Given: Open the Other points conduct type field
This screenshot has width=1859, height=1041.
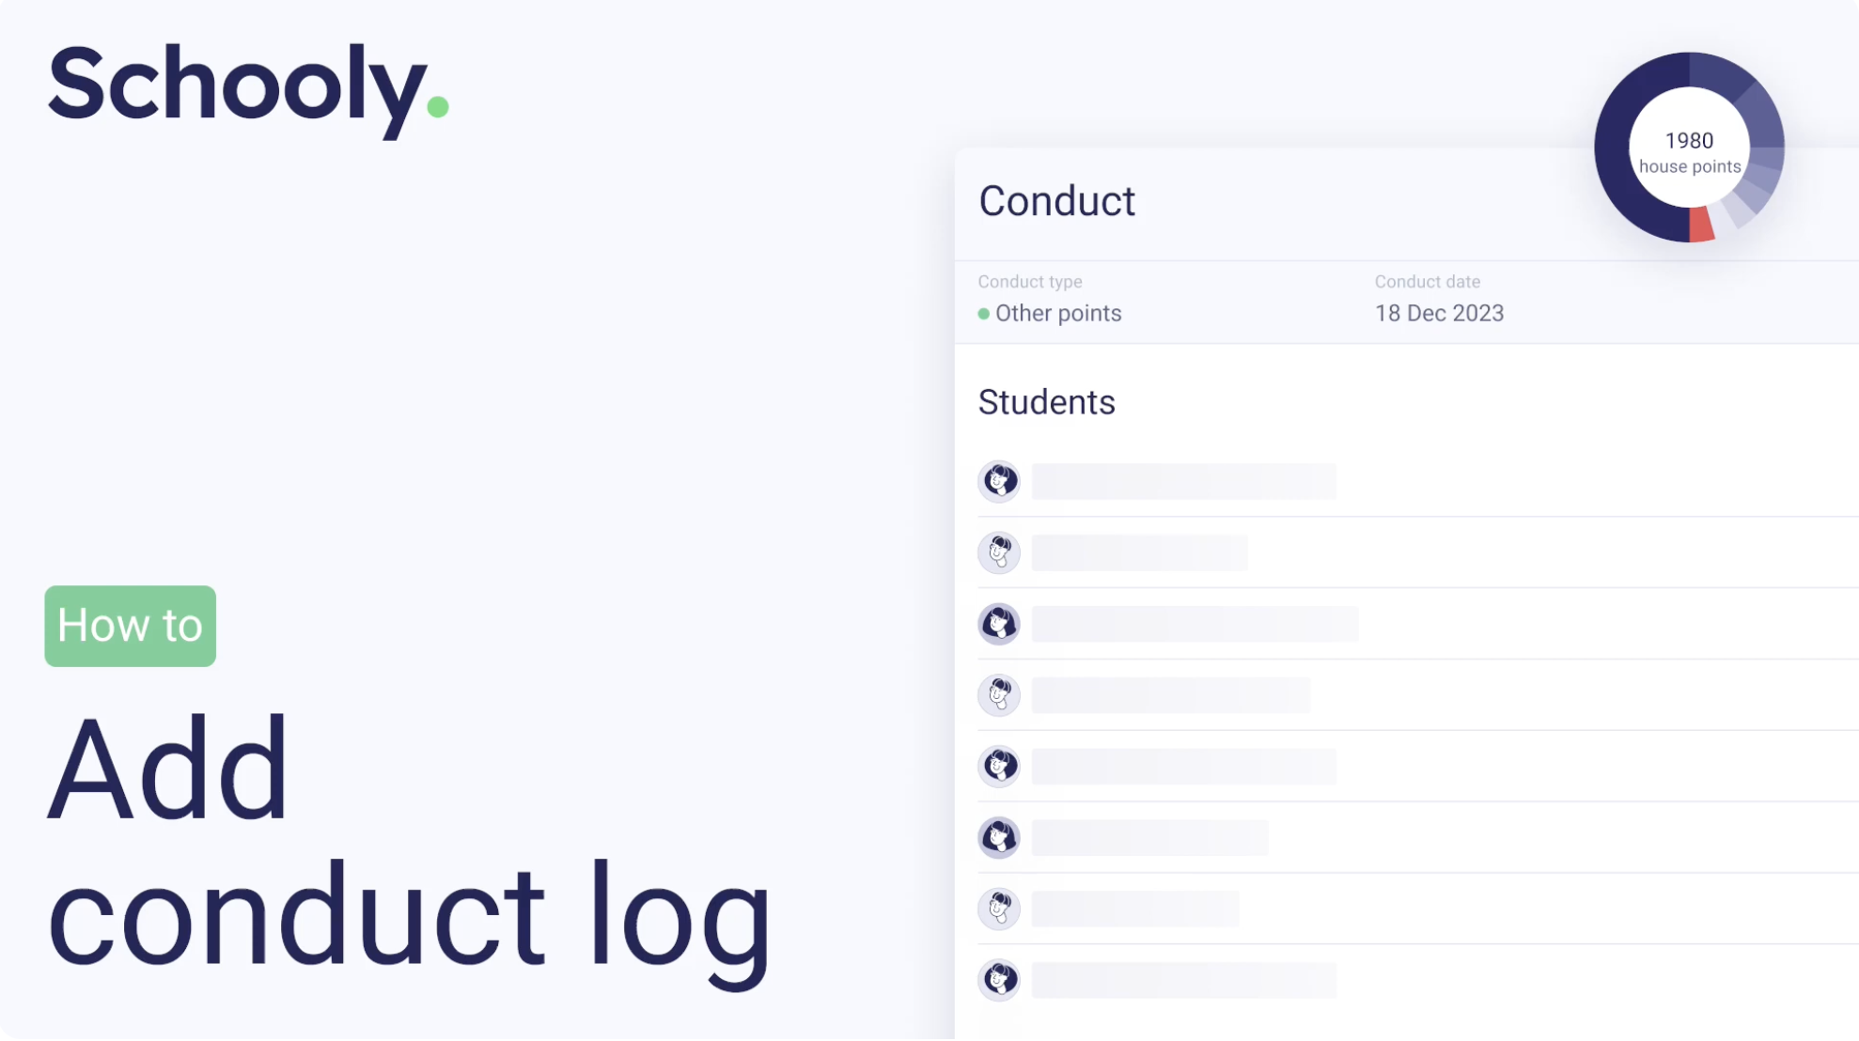Looking at the screenshot, I should [x=1058, y=314].
